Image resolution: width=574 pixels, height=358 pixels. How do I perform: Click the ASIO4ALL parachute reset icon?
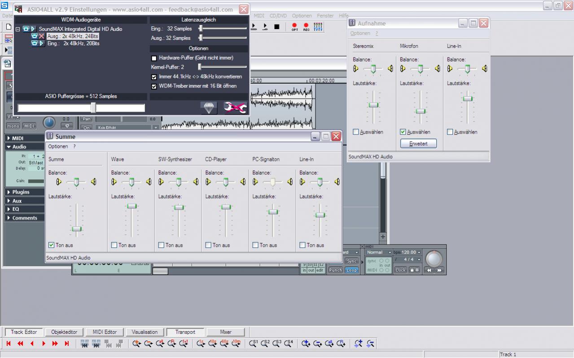[209, 108]
